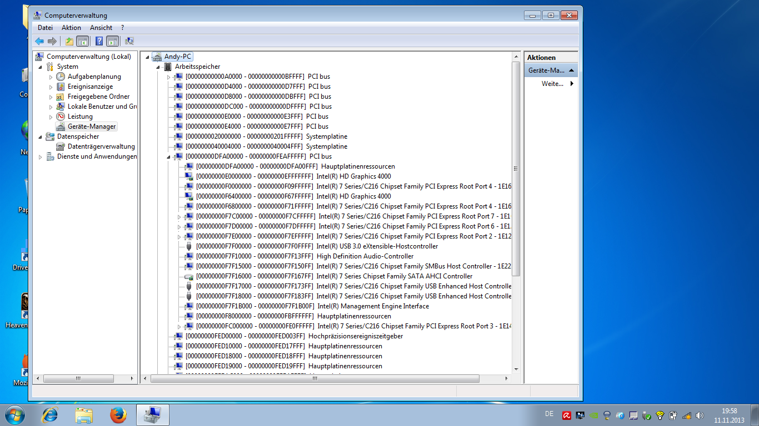This screenshot has height=426, width=759.
Task: Expand the Aufgabenplanung node
Action: (x=51, y=77)
